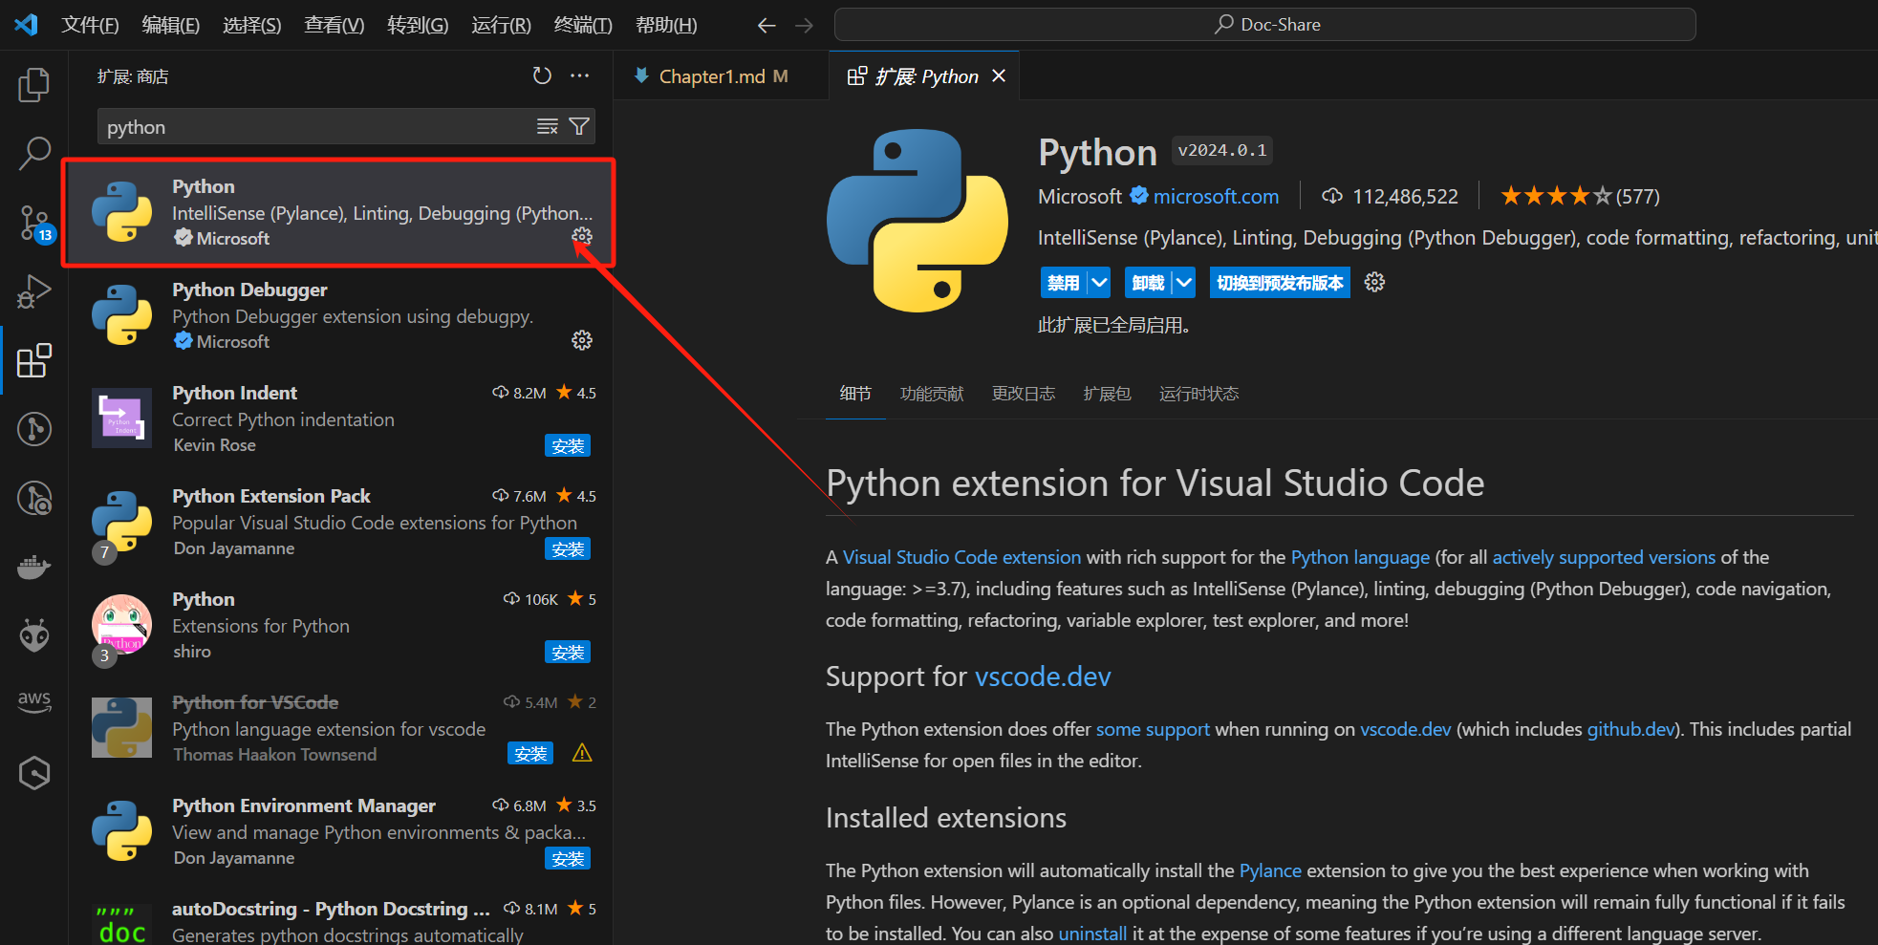This screenshot has width=1878, height=945.
Task: Open the 选择(S) menu
Action: (252, 25)
